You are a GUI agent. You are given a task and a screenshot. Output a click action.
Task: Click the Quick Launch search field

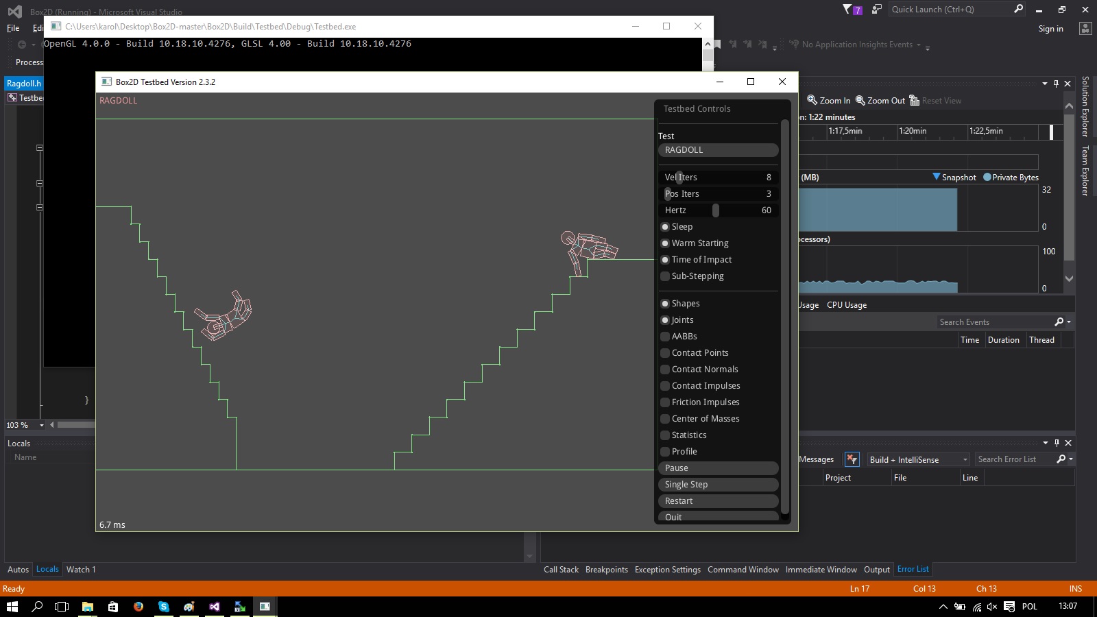point(950,9)
